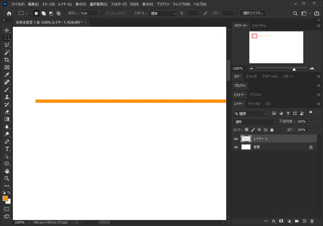Screen dimensions: 323x226
Task: Open the スタイル dropdown
Action: coord(163,13)
